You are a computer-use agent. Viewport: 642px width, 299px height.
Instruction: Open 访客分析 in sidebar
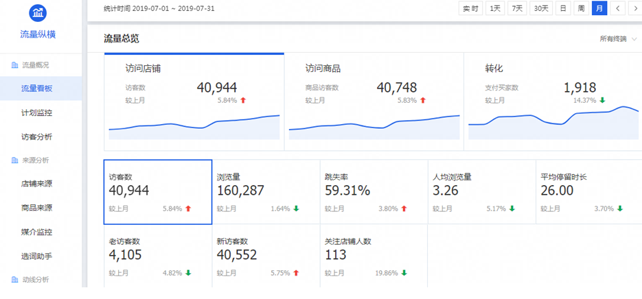coord(37,136)
